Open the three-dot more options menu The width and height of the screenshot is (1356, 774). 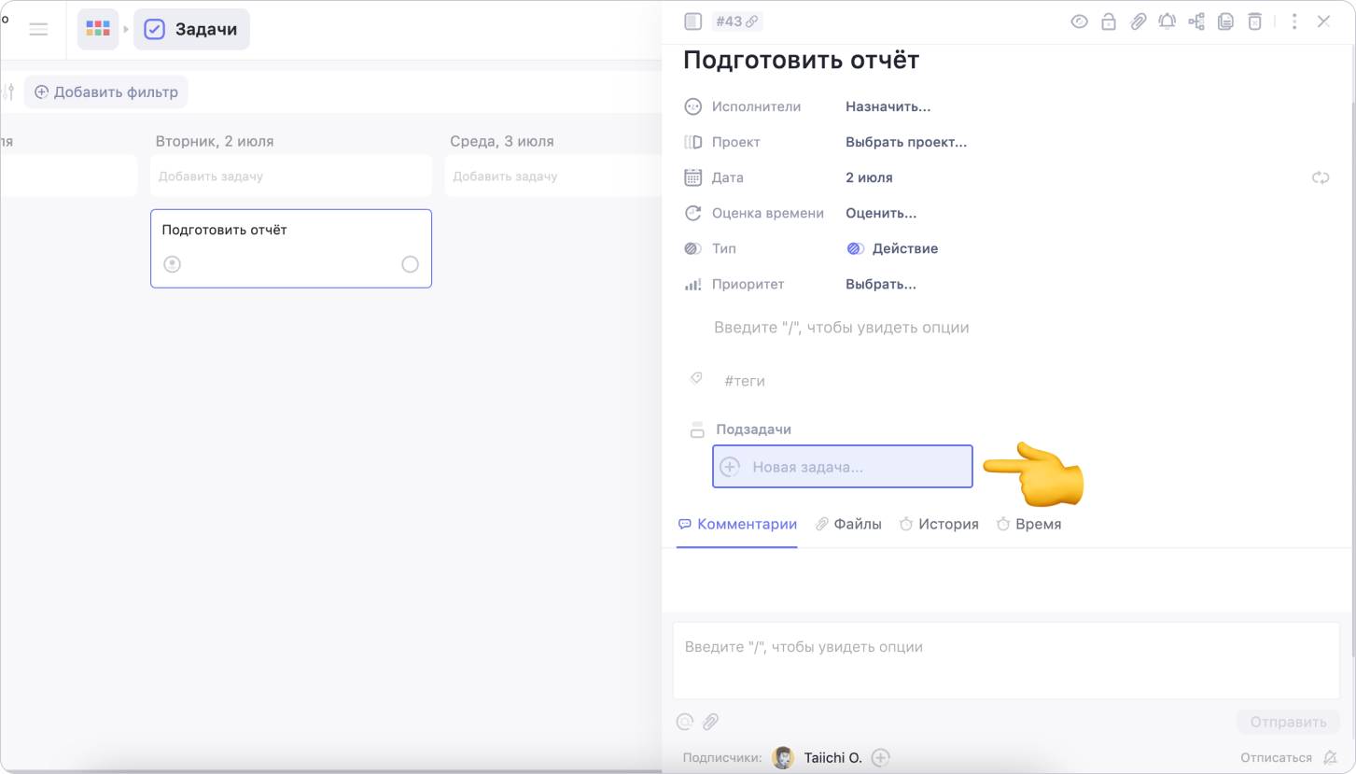coord(1294,21)
